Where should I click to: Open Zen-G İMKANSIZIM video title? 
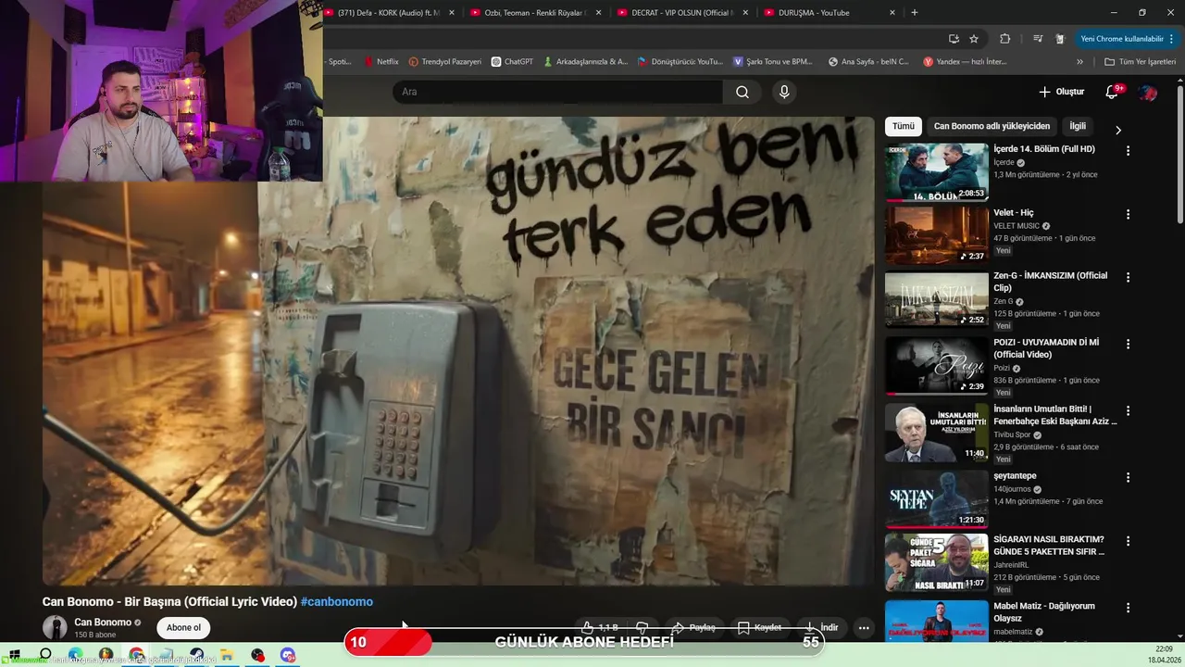click(1050, 282)
